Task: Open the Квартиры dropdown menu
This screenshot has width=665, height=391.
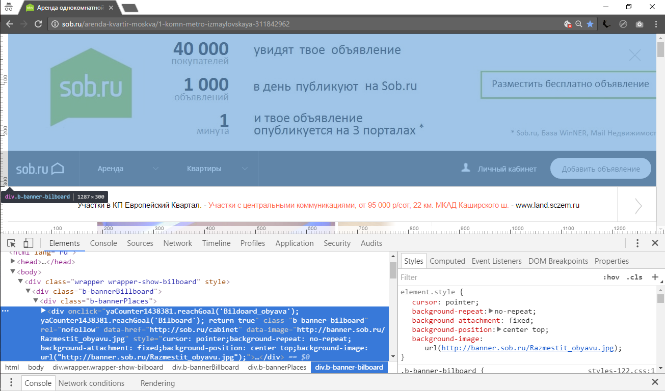Action: pos(218,169)
